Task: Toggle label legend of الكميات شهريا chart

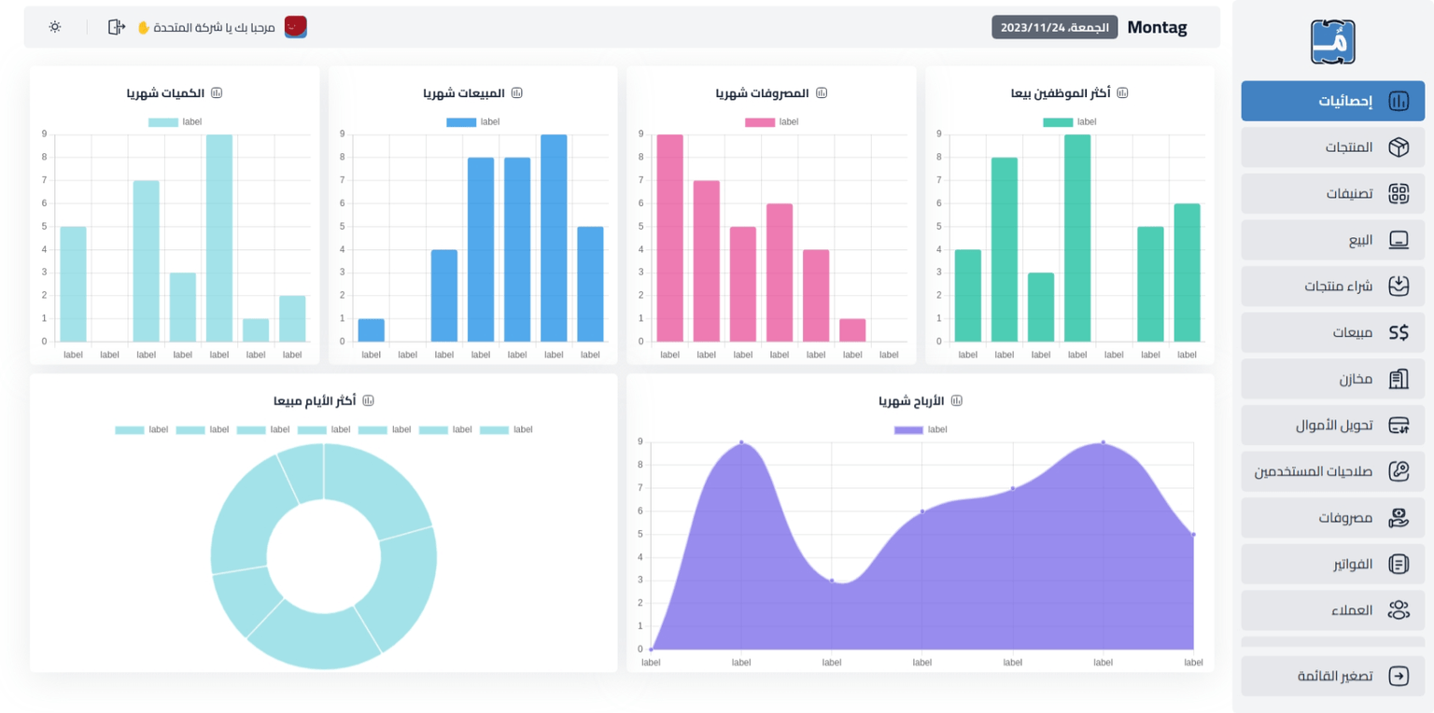Action: coord(175,121)
